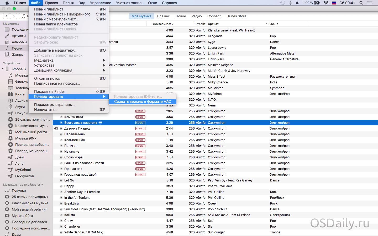
Task: Choose Новый плейлист in the Файл menu
Action: [x=69, y=9]
